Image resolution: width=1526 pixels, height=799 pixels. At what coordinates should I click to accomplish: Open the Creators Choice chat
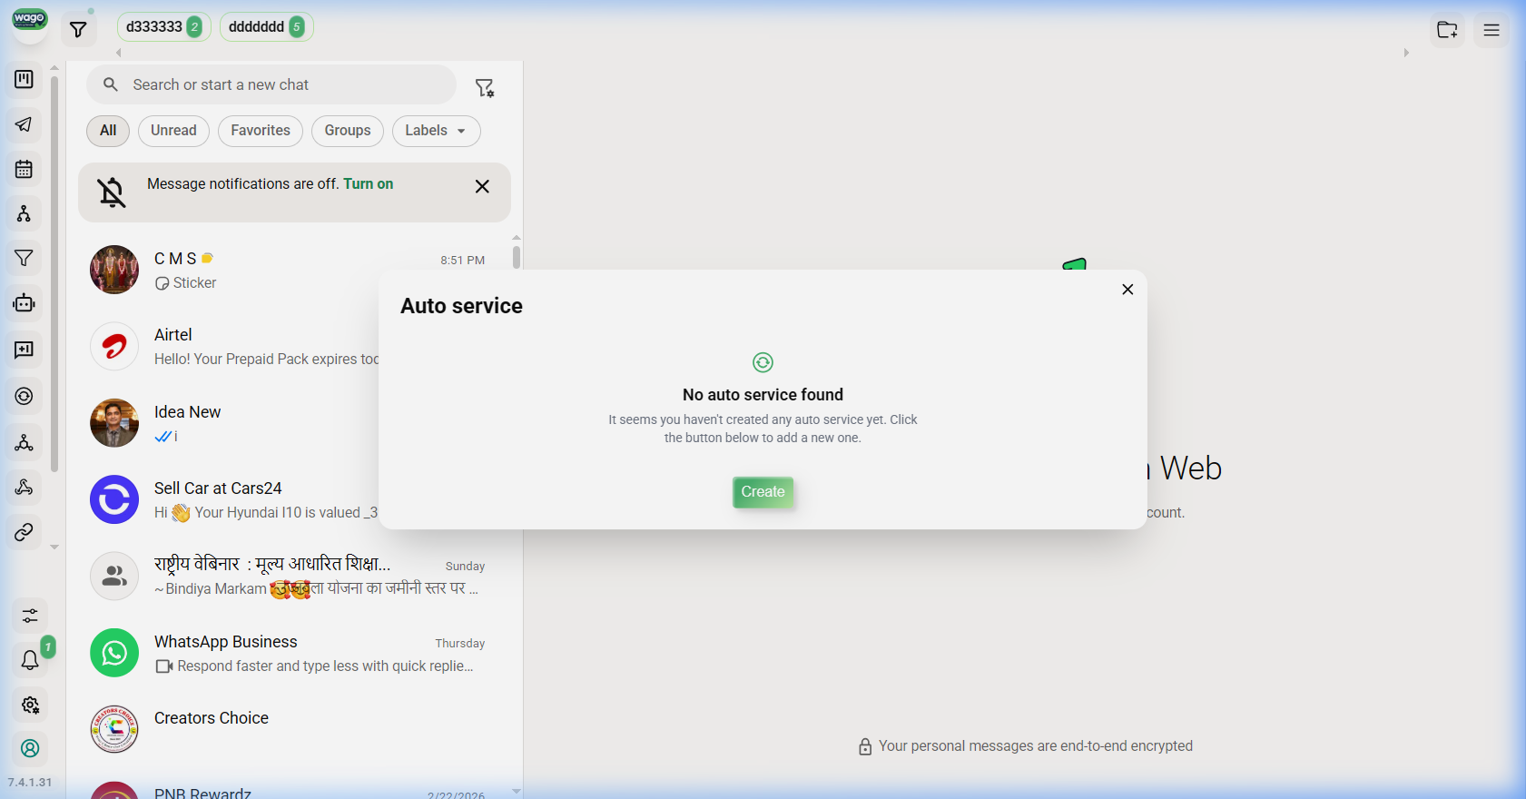[294, 729]
